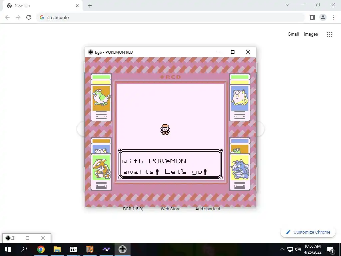
Task: Open Chrome from the taskbar
Action: coord(41,249)
